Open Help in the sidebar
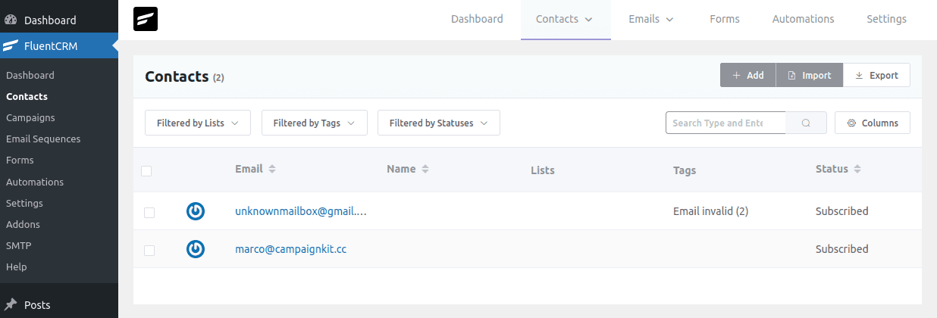 pyautogui.click(x=16, y=267)
